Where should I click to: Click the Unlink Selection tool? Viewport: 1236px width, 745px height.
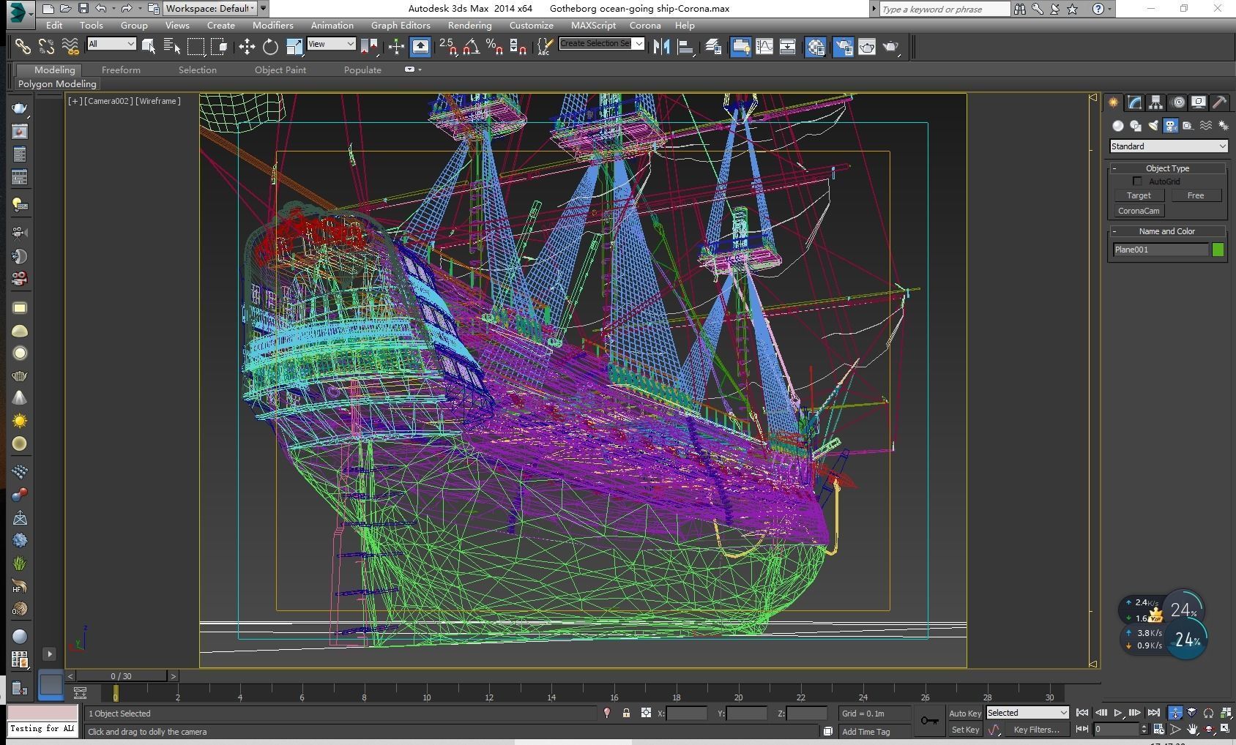point(46,47)
